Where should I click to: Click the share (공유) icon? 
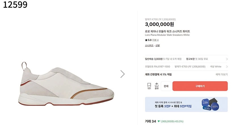coord(157,86)
